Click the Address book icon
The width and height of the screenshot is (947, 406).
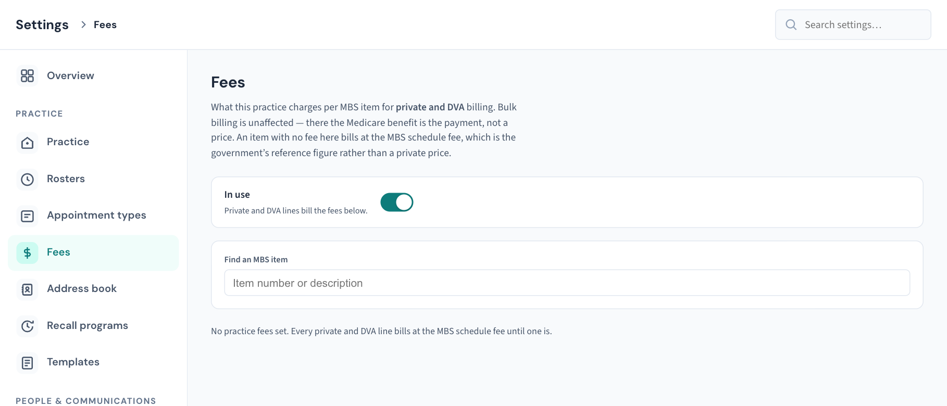click(27, 289)
